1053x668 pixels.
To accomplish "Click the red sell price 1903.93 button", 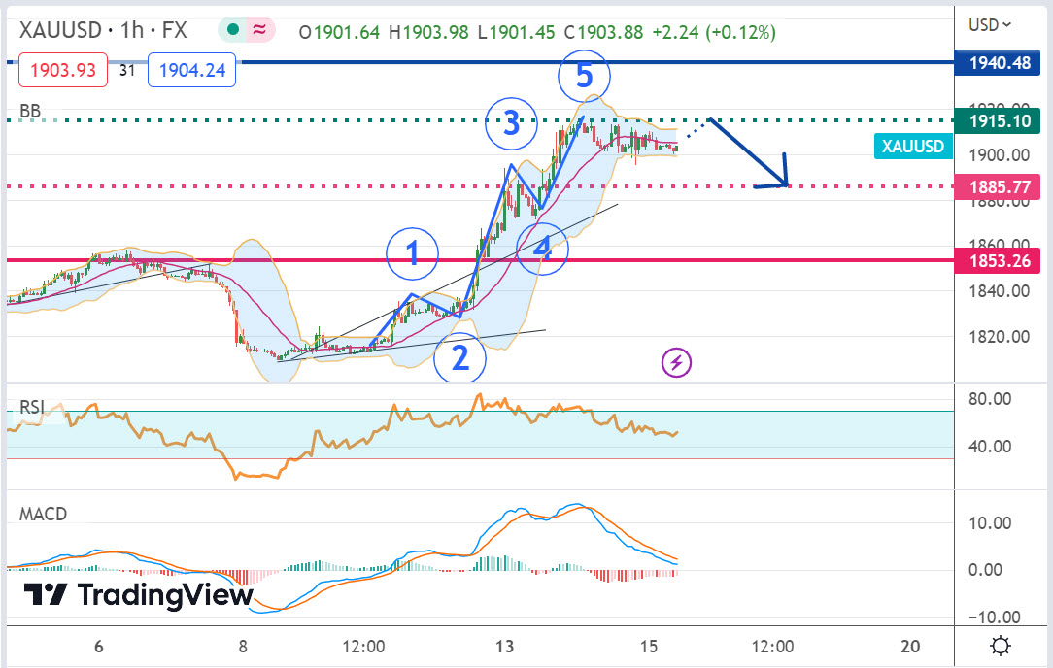I will pos(61,70).
